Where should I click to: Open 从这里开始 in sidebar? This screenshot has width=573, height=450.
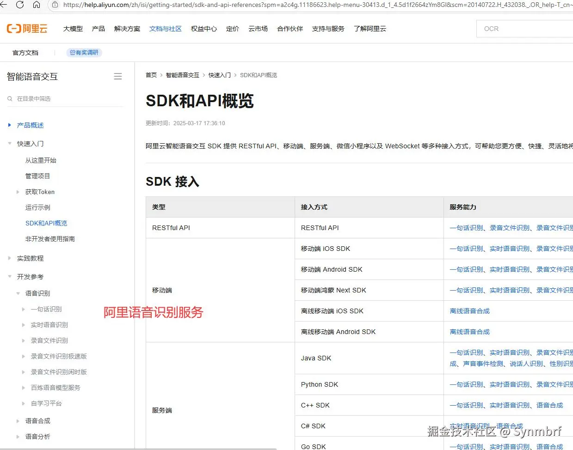(x=41, y=160)
